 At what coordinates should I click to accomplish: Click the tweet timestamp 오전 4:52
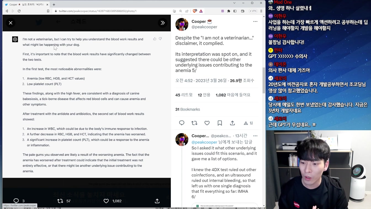[184, 80]
